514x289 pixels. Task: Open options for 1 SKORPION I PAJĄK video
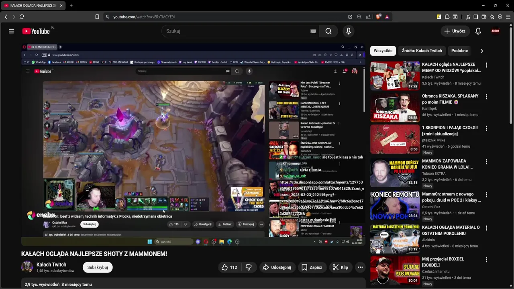(x=486, y=128)
